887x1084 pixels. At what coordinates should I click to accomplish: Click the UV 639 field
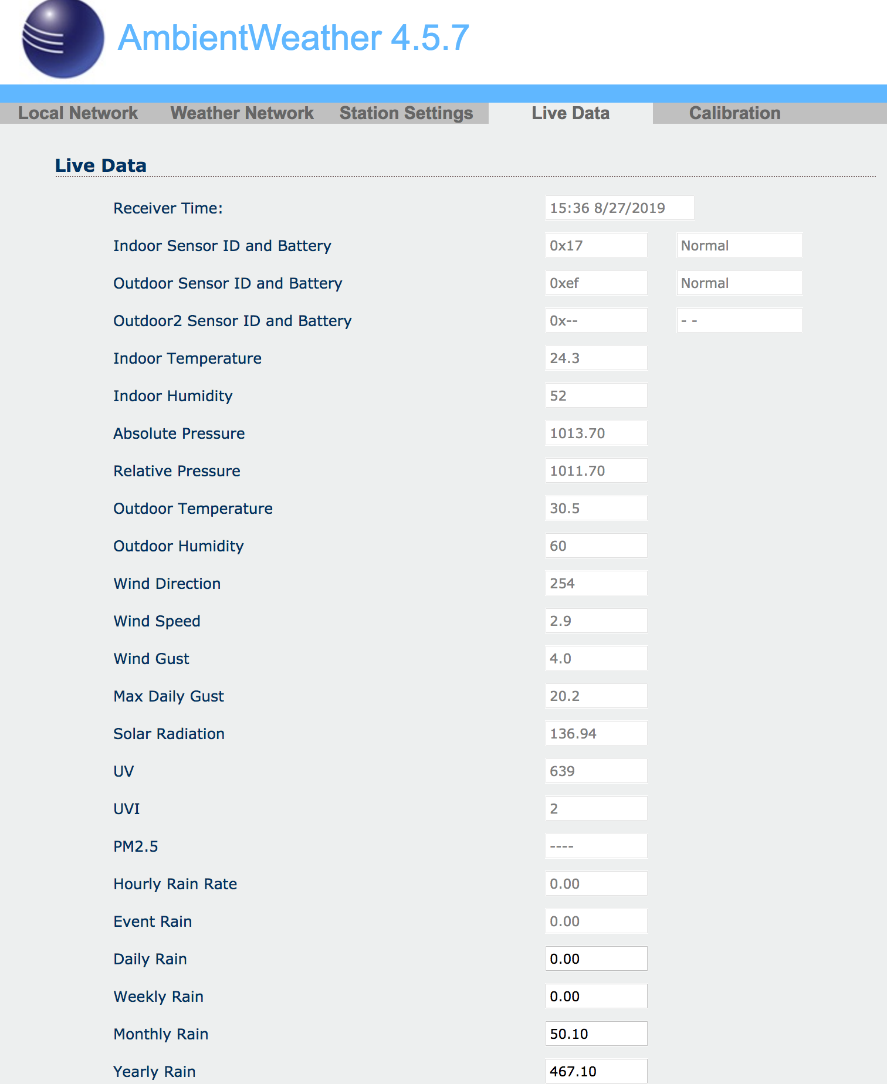(x=596, y=771)
